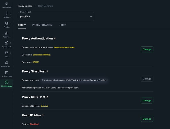Click Change for Proxy Authentication
Screen dimensions: 170x129
point(147,49)
